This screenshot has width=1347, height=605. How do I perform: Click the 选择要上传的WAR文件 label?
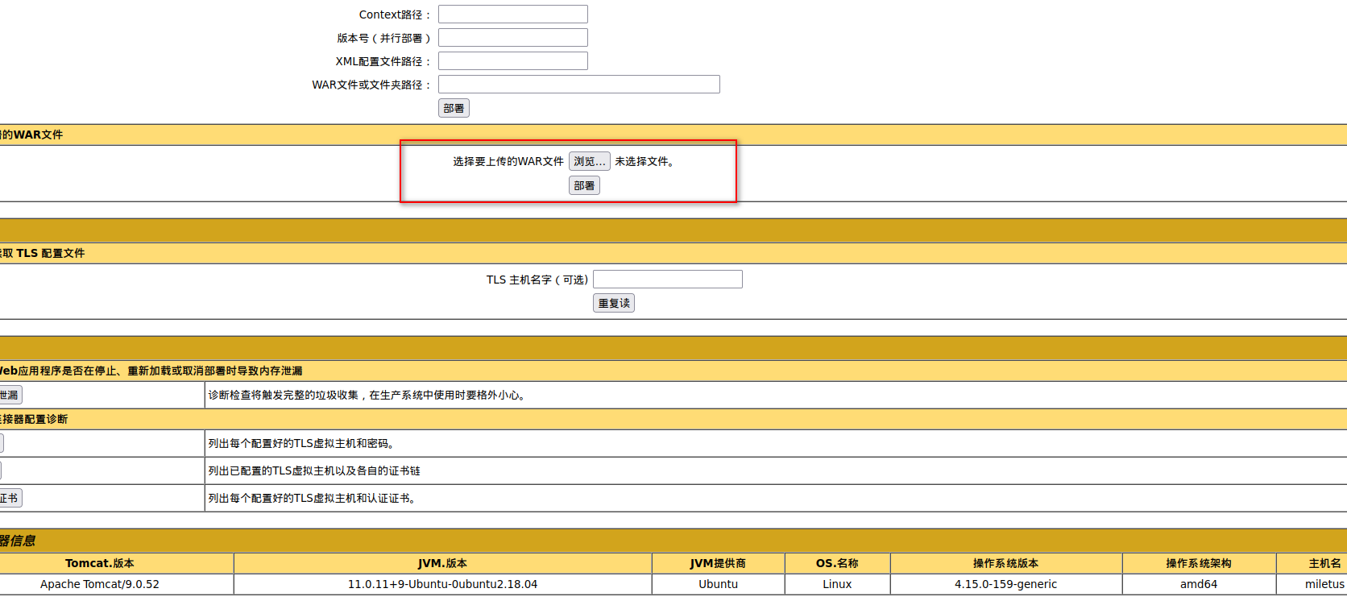coord(508,161)
